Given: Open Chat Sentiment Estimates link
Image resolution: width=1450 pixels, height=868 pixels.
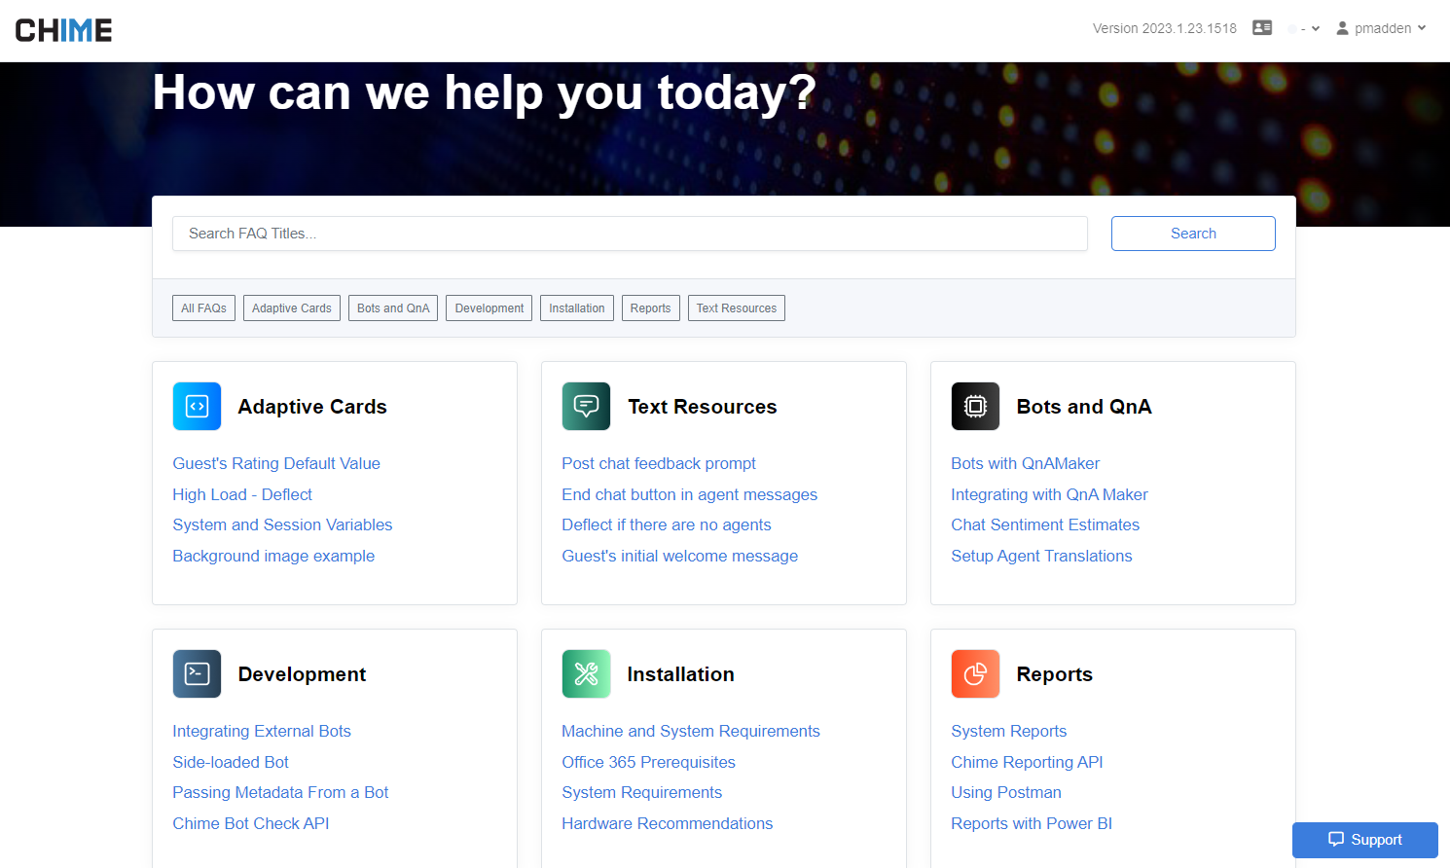Looking at the screenshot, I should (x=1045, y=525).
